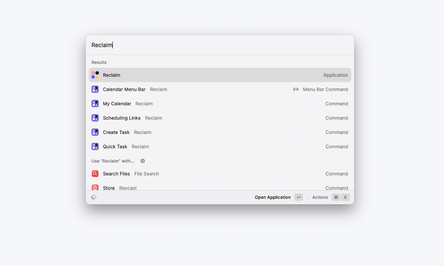Click the menu bar broadcast indicator icon

(x=296, y=89)
